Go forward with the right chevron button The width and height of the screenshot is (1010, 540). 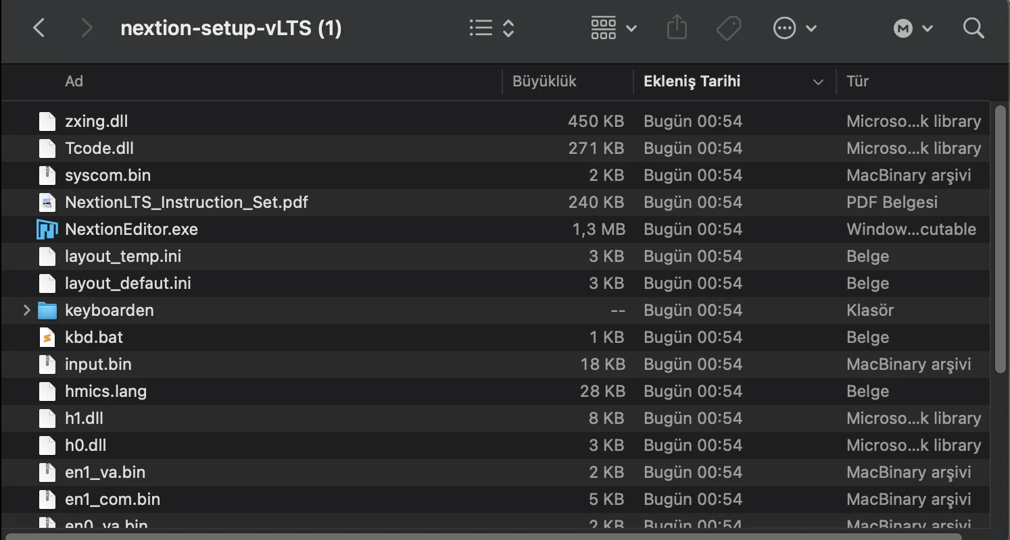pyautogui.click(x=87, y=28)
